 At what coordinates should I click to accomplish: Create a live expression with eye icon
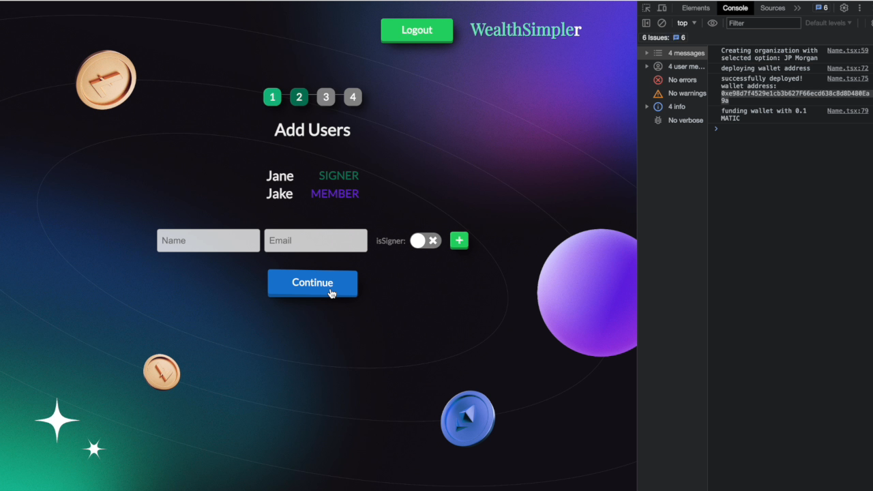712,23
